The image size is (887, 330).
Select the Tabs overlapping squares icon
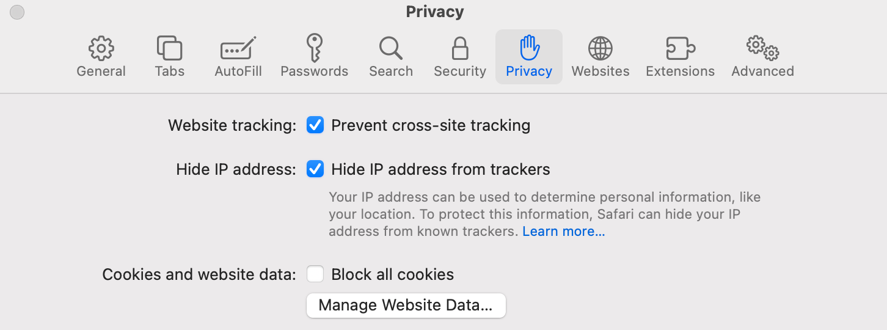point(169,48)
